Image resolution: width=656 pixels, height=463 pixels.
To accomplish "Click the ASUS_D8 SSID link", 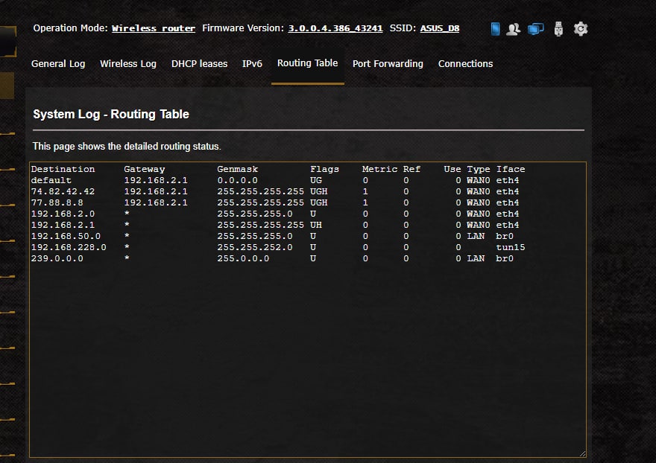I will point(440,28).
